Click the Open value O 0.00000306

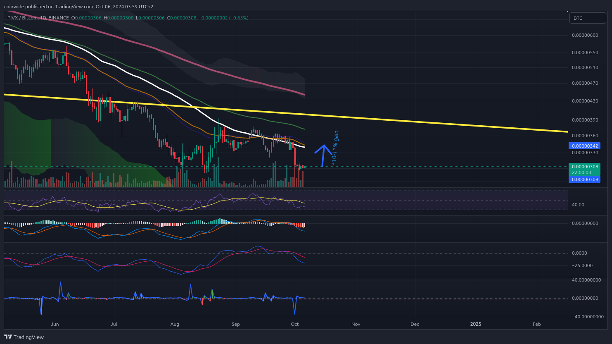click(x=86, y=18)
